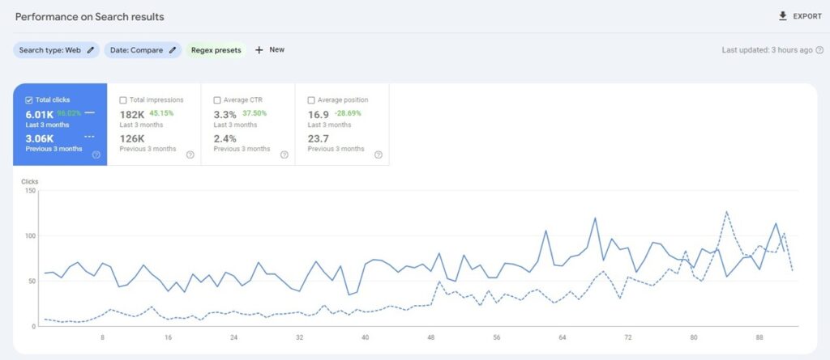Click the chart peak near day 68
The height and width of the screenshot is (360, 830).
[595, 218]
